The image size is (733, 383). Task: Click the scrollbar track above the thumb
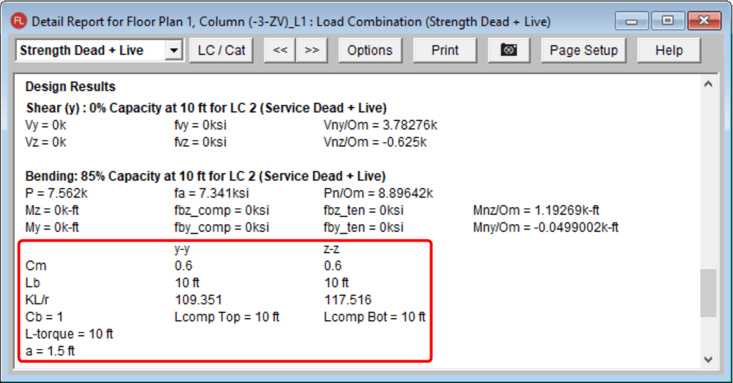pyautogui.click(x=707, y=178)
